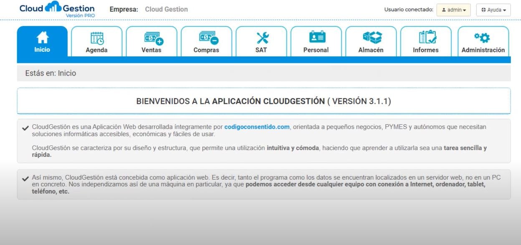Open the Agenda tab label
521x245 pixels.
[96, 50]
